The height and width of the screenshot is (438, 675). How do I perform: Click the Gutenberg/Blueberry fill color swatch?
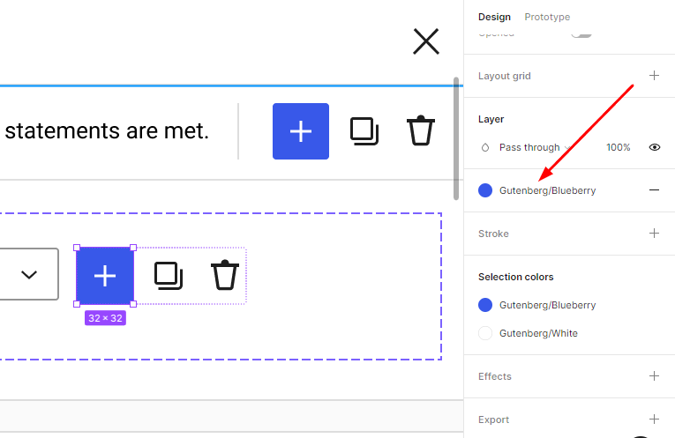click(x=485, y=190)
